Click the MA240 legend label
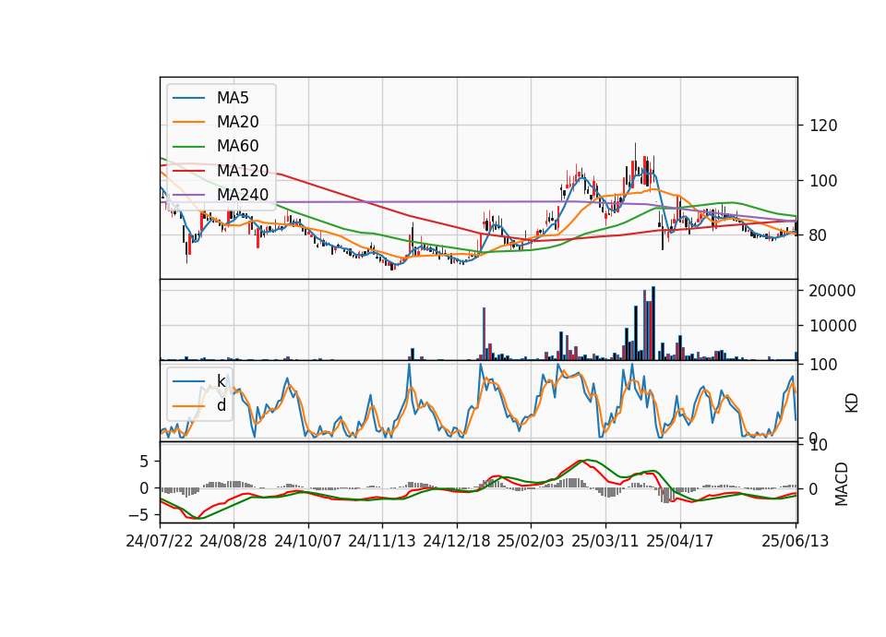Viewport: 886px width, 637px height. click(x=243, y=195)
